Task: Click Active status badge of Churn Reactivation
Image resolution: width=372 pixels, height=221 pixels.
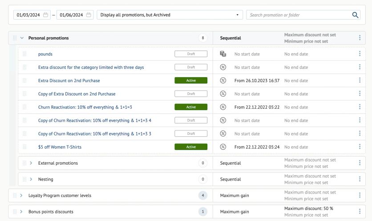Action: click(x=191, y=107)
